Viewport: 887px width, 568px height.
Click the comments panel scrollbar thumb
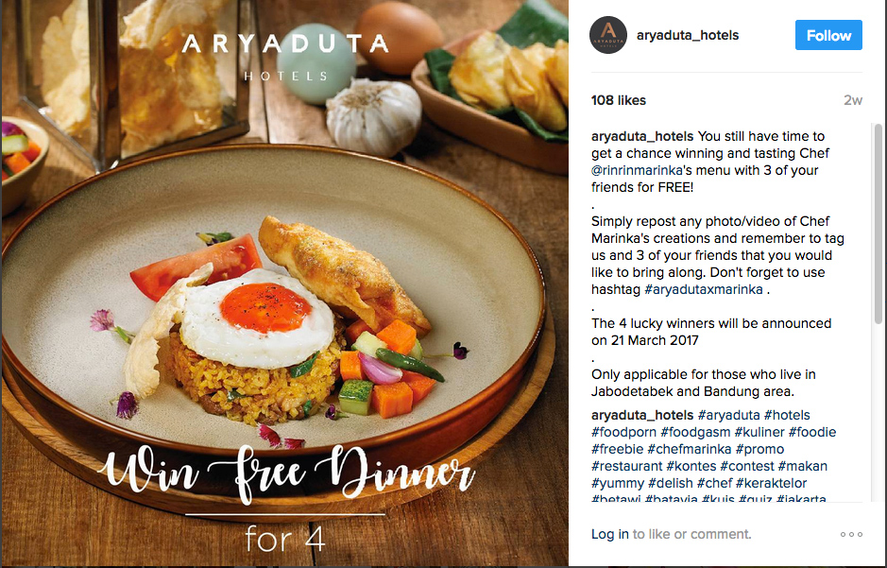click(x=878, y=224)
